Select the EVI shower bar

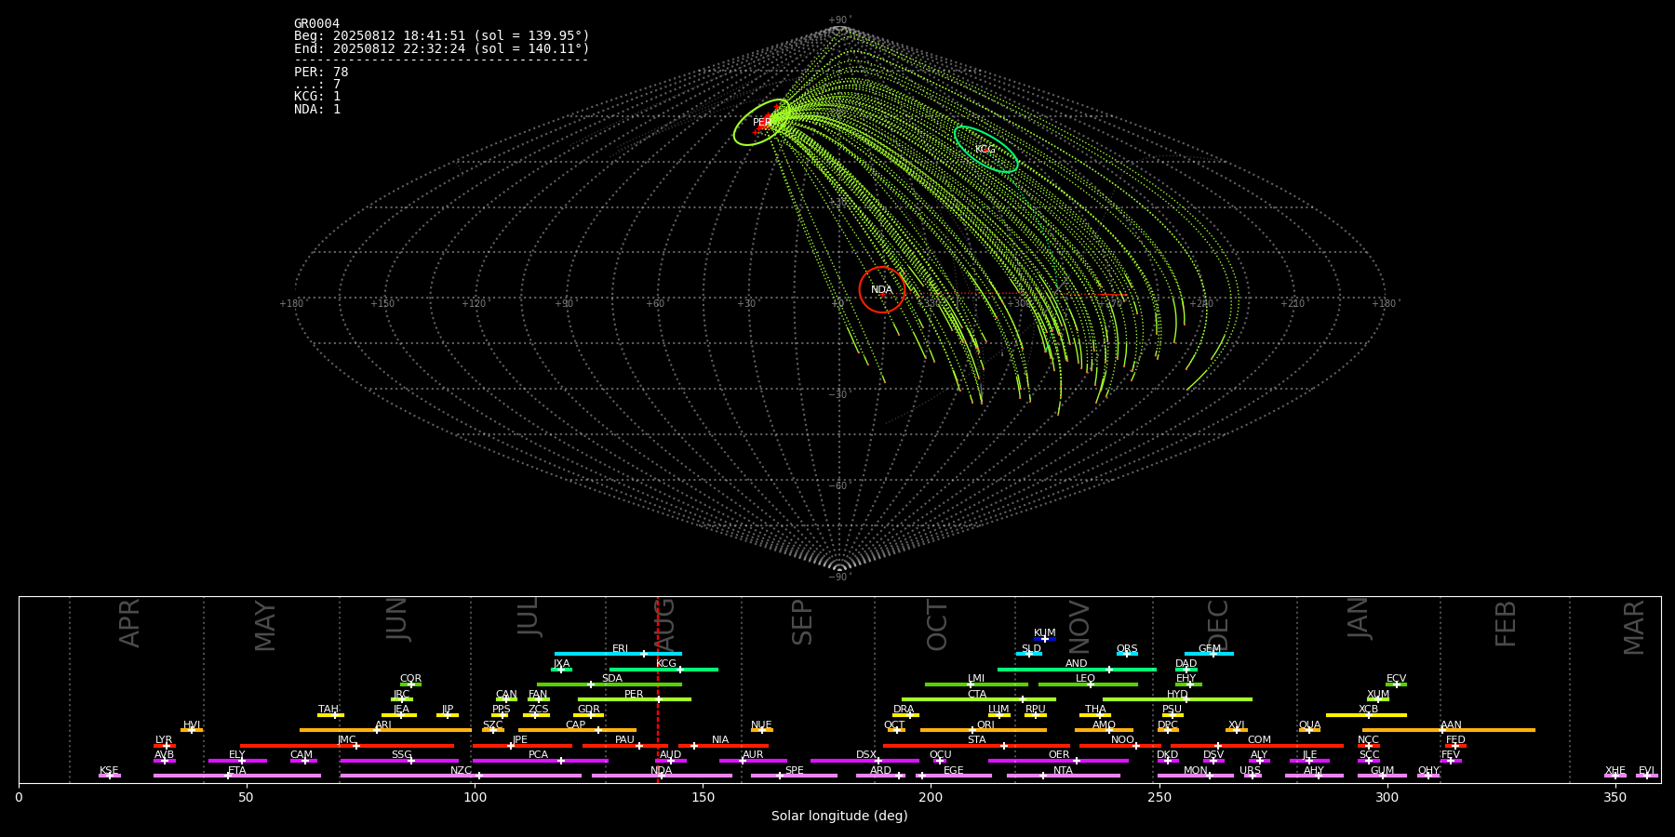click(x=1647, y=776)
